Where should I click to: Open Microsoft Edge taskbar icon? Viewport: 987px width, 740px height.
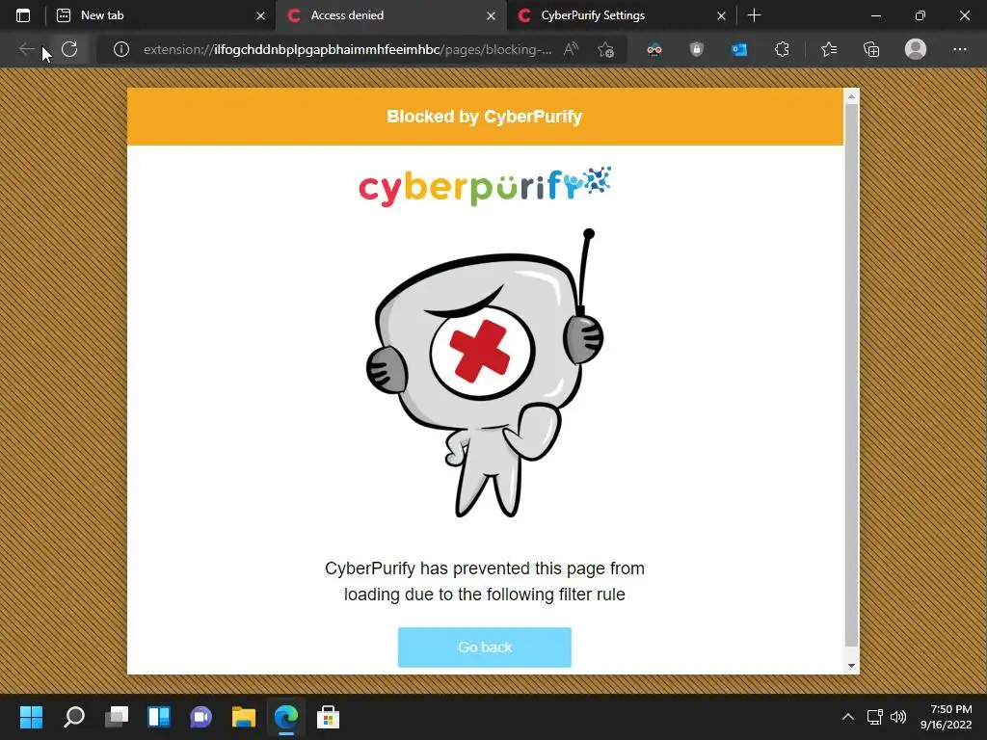click(285, 717)
